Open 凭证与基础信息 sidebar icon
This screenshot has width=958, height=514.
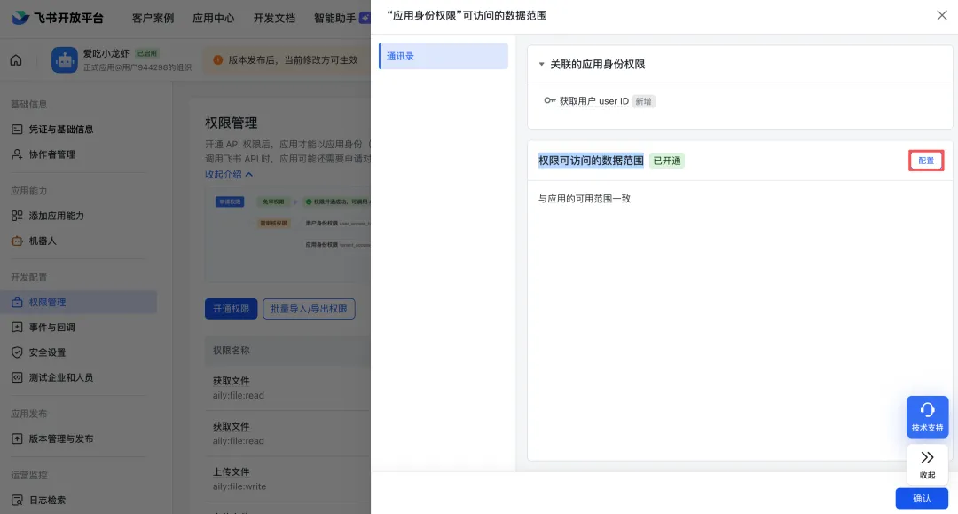coord(17,129)
